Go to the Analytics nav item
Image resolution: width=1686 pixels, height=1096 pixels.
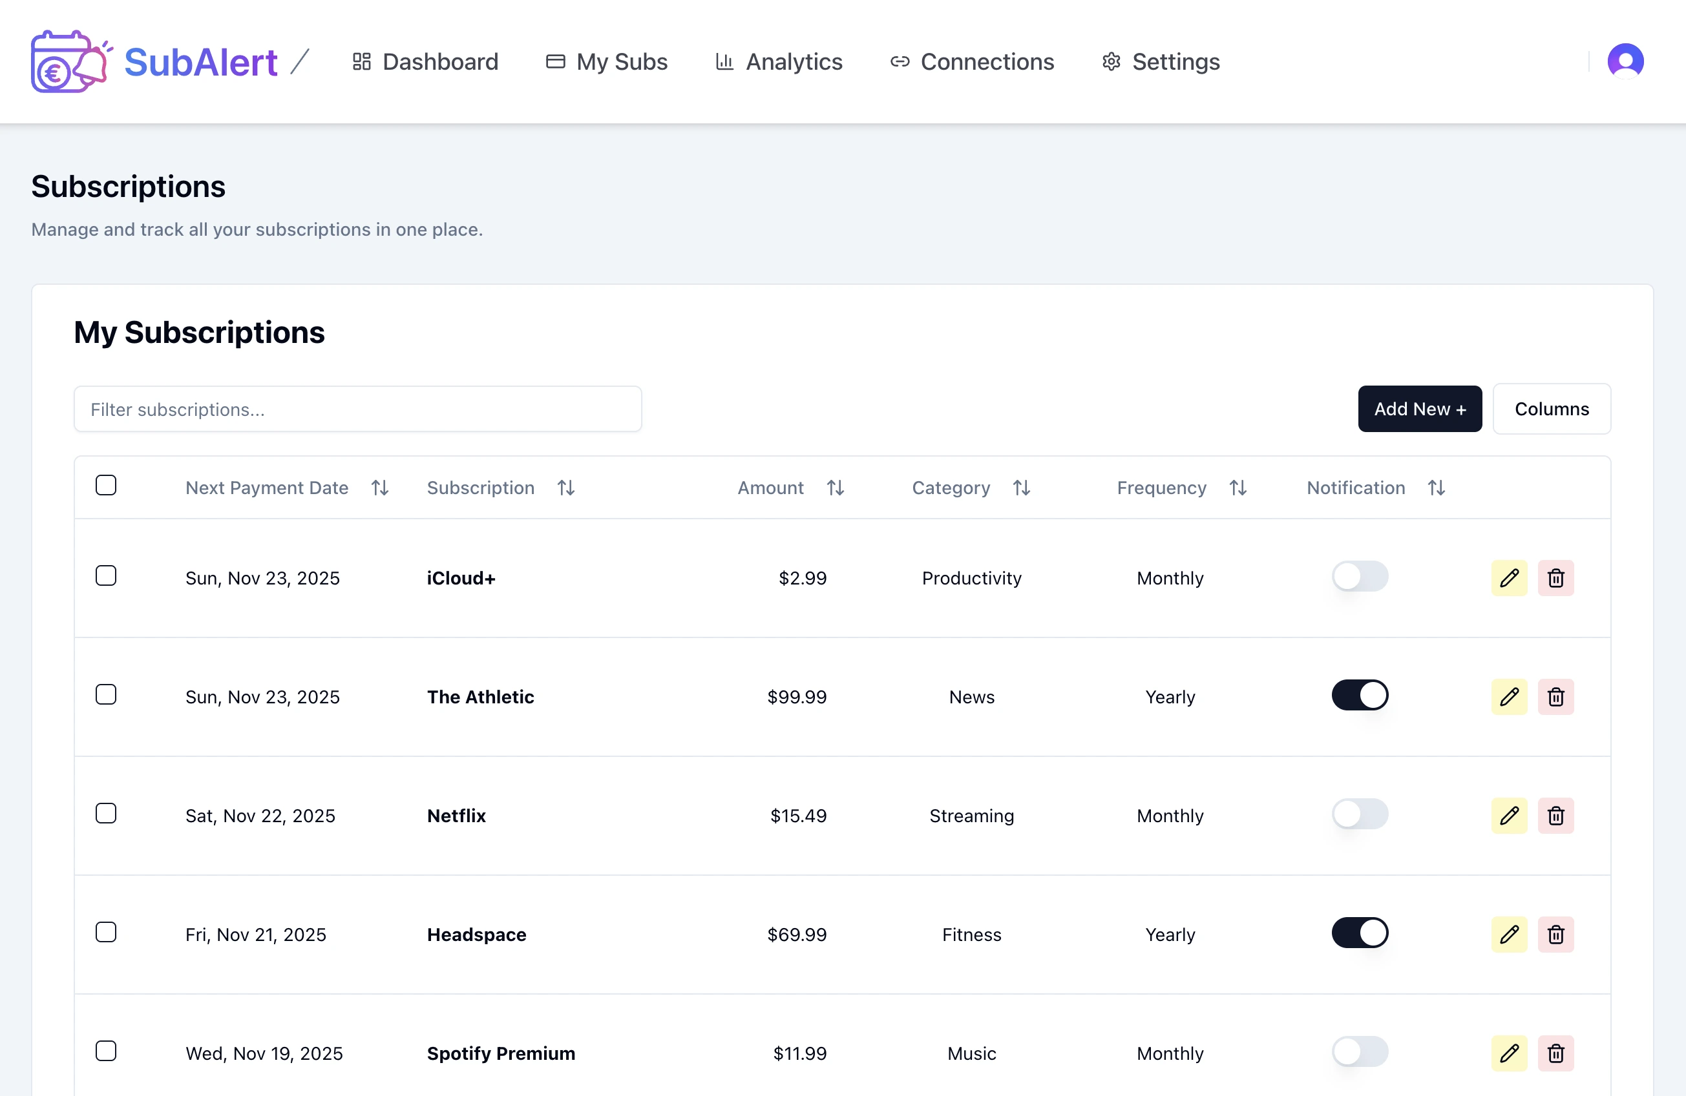(x=779, y=61)
